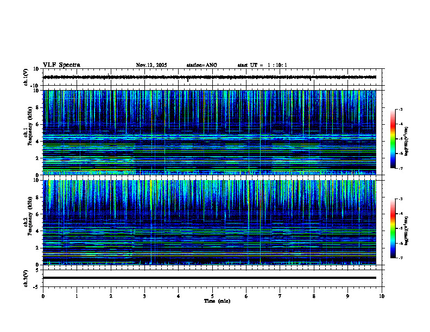Click the "4" kHz tick on the ch.1 spectrogram axis
This screenshot has height=332, width=430.
coord(37,142)
